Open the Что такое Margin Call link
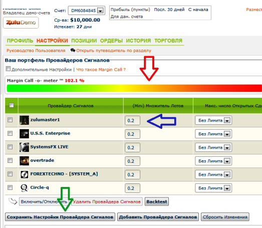Image resolution: width=262 pixels, height=228 pixels. [101, 70]
